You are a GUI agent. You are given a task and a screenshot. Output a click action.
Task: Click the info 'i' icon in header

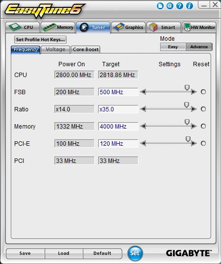pyautogui.click(x=190, y=6)
